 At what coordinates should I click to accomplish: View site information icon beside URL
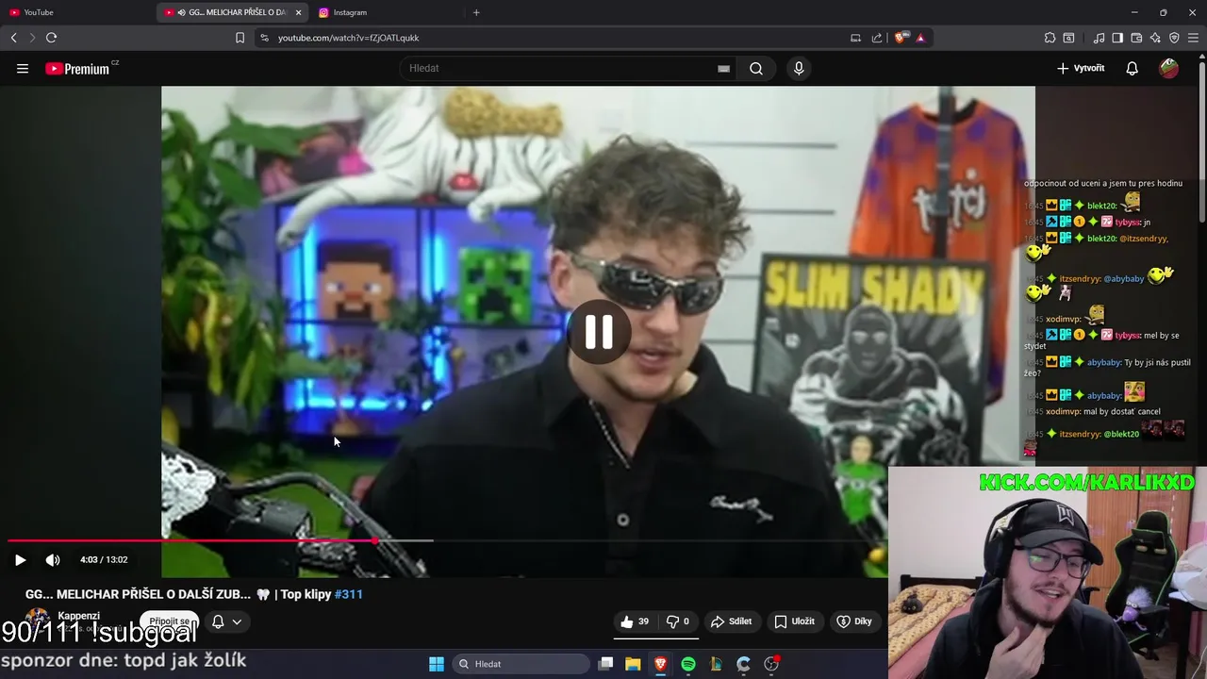coord(264,38)
